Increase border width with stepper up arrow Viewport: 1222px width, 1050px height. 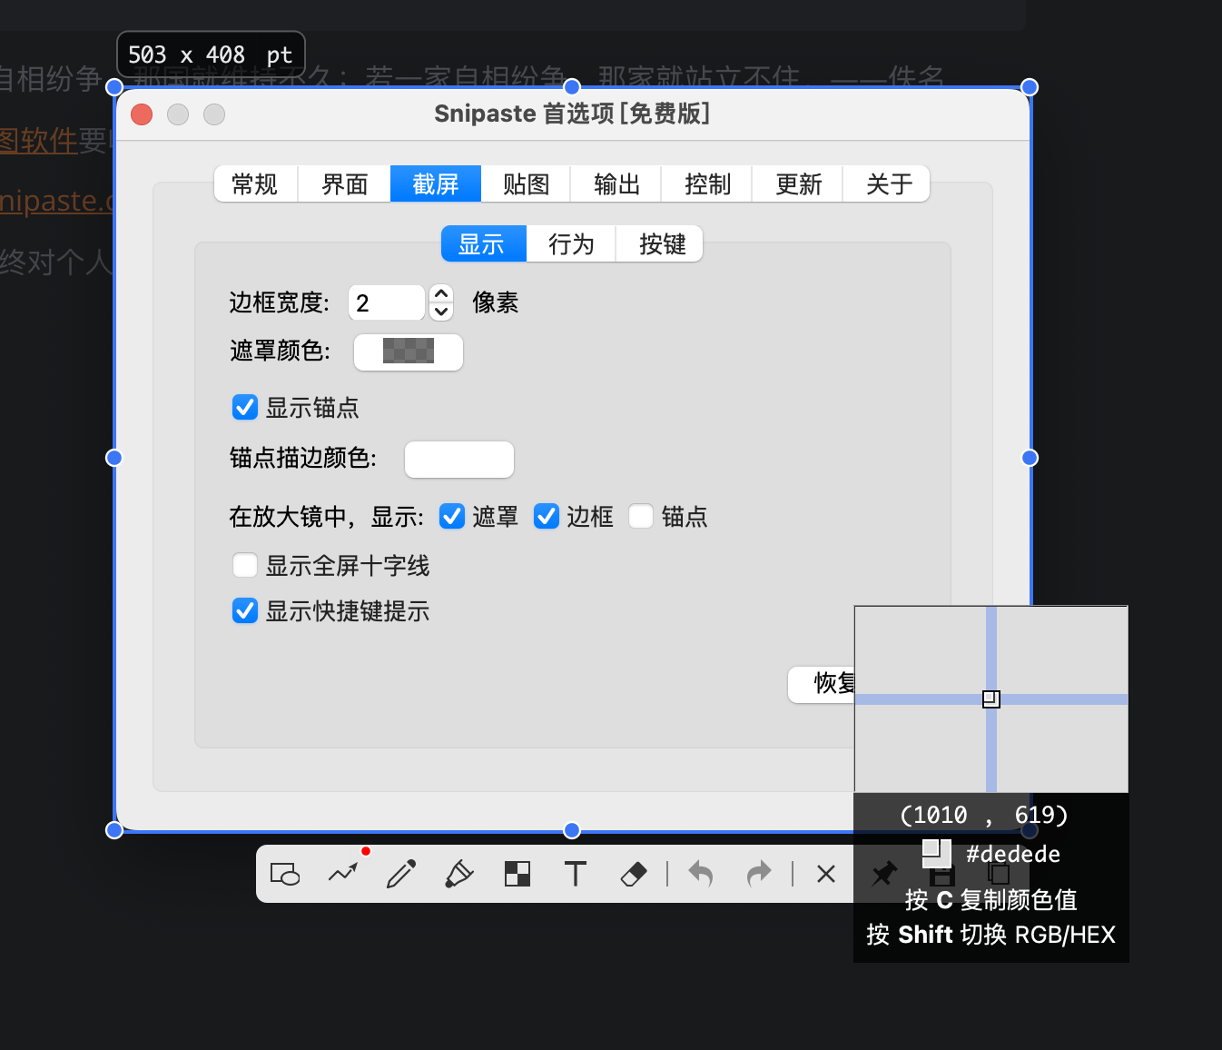(x=441, y=294)
